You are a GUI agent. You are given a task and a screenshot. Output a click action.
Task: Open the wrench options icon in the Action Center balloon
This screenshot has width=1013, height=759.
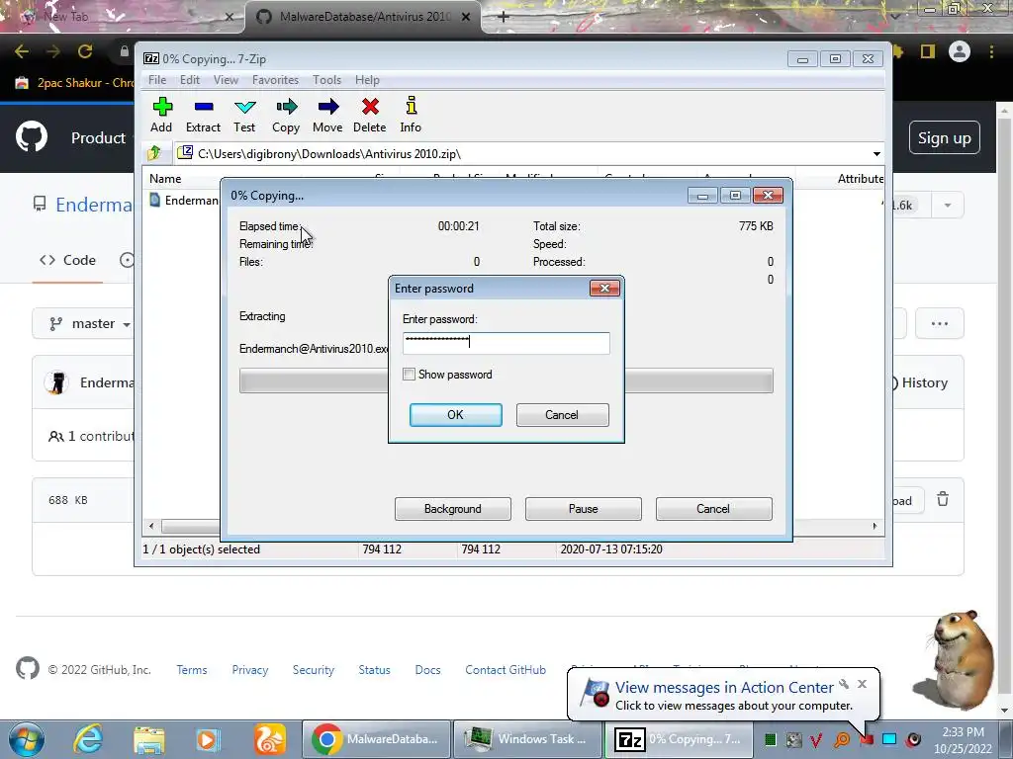coord(844,684)
